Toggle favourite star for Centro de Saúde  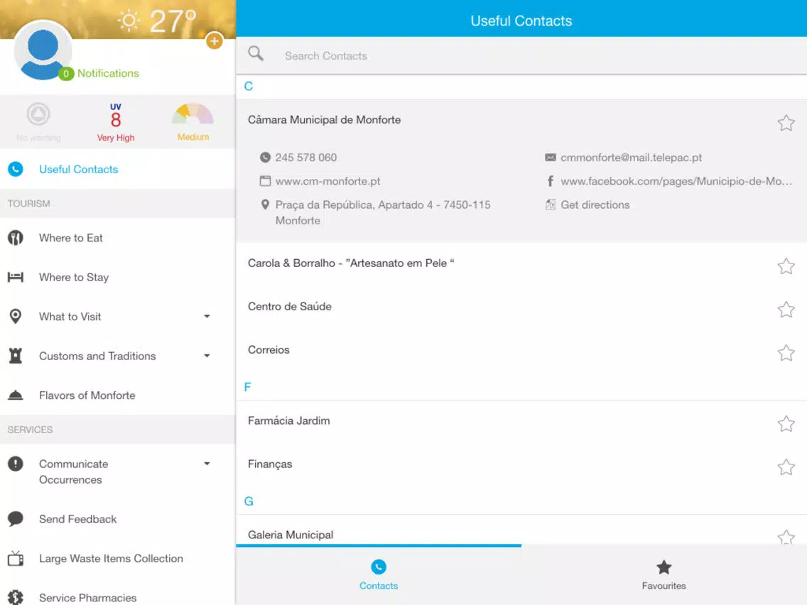786,310
